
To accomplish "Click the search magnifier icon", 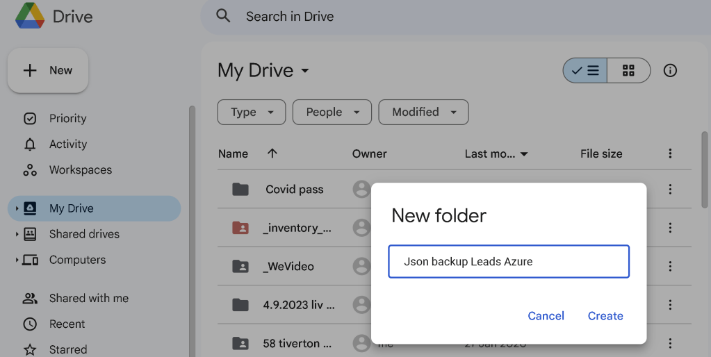I will tap(223, 16).
